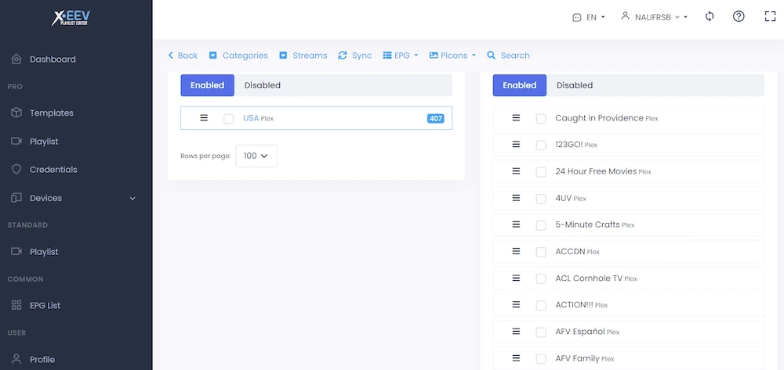The width and height of the screenshot is (784, 370).
Task: Tick the ACL Cornhole TV checkbox
Action: point(541,278)
